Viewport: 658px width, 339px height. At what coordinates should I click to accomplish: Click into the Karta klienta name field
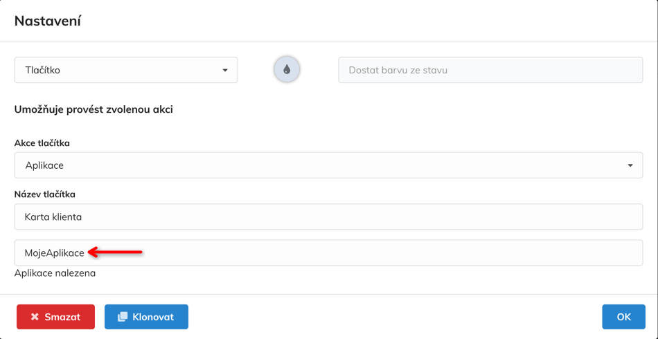328,217
